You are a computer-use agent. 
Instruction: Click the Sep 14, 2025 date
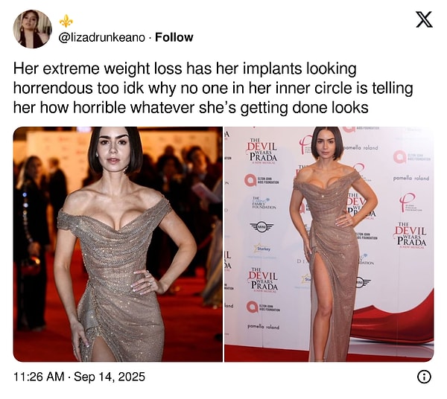pos(110,377)
